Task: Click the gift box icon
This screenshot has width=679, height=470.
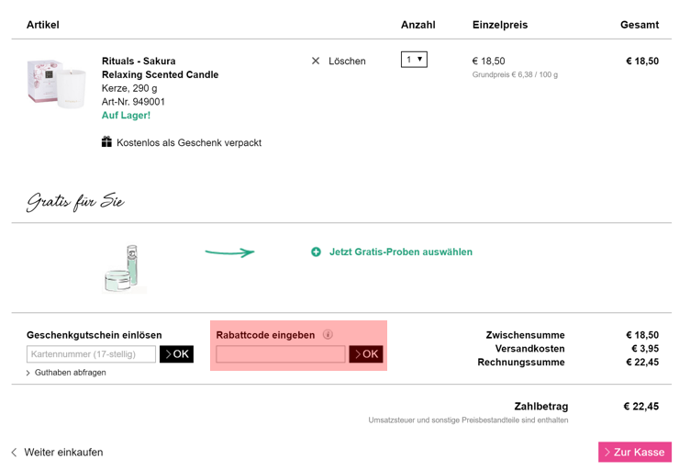Action: [x=106, y=141]
